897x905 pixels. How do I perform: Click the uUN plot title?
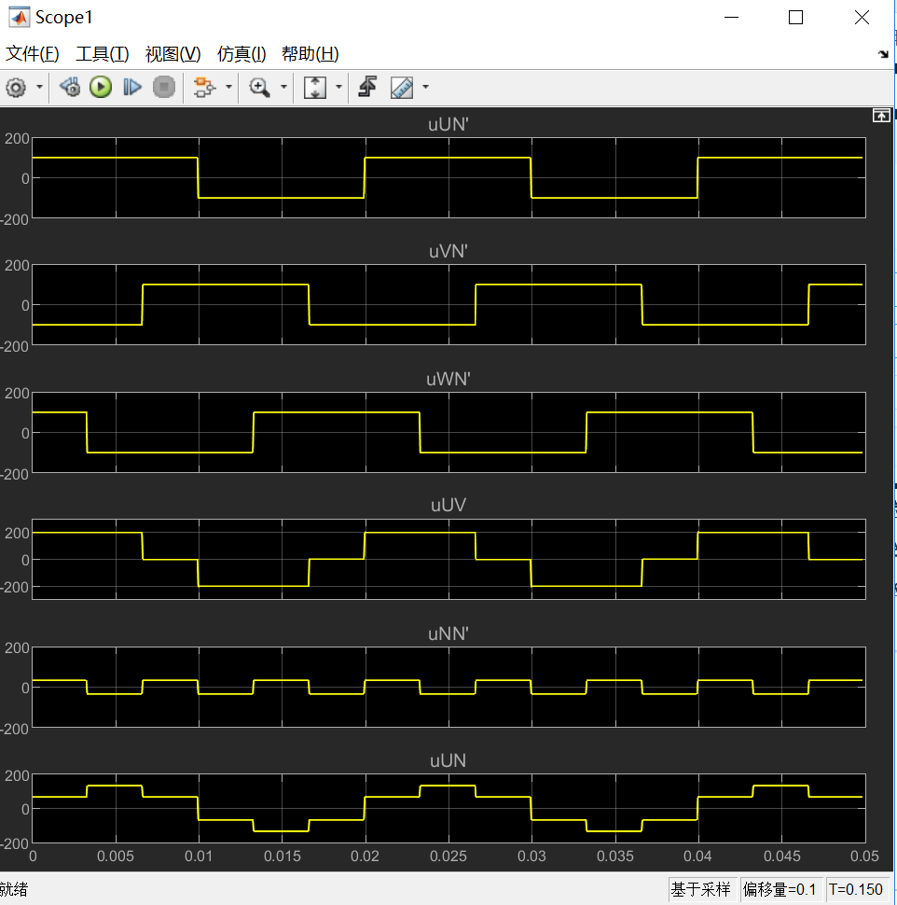448,760
